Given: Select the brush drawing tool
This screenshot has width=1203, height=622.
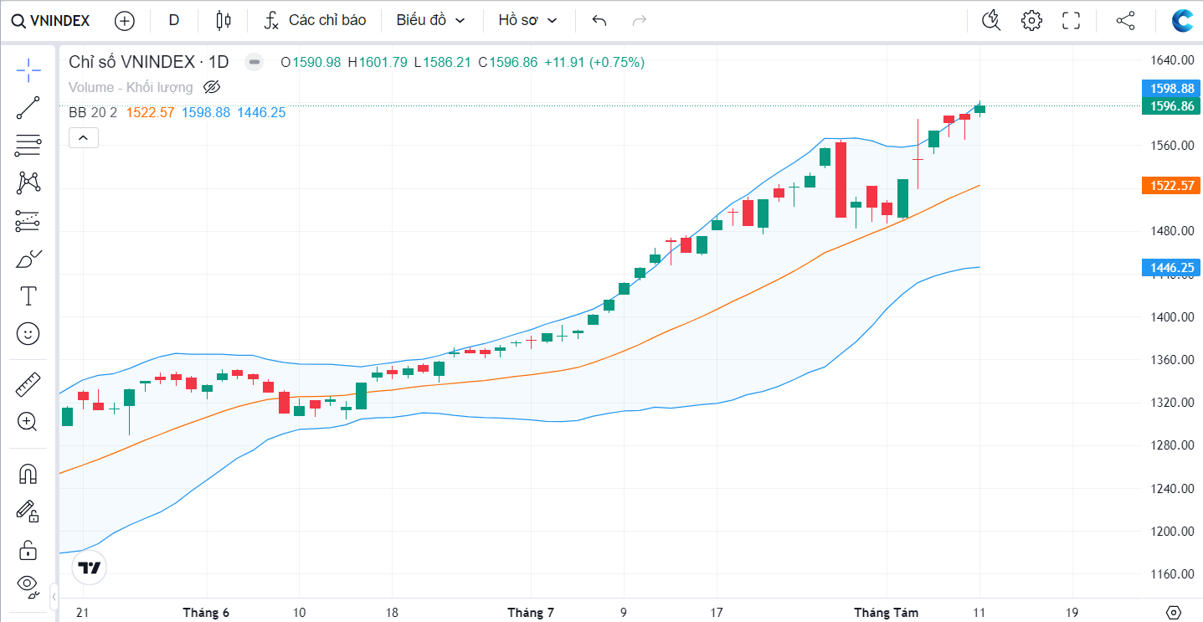Looking at the screenshot, I should (x=28, y=259).
